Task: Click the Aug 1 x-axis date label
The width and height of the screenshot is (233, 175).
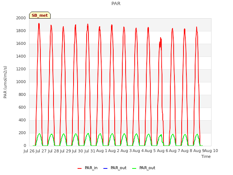Action: point(102,151)
